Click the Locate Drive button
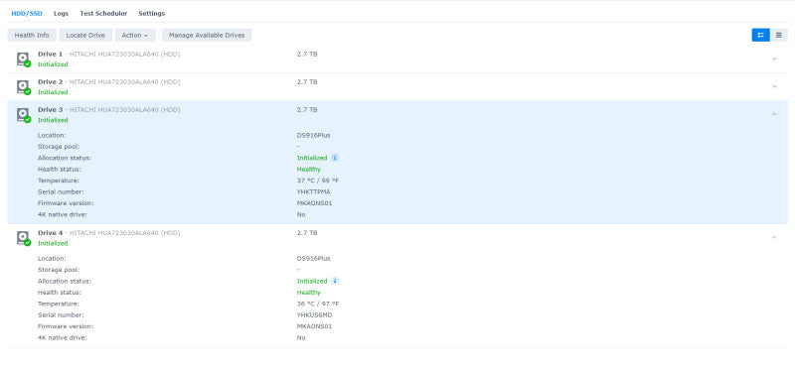Image resolution: width=795 pixels, height=370 pixels. [85, 35]
